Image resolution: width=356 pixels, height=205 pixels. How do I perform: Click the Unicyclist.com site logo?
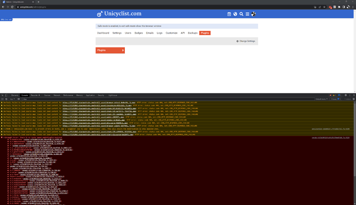(119, 13)
